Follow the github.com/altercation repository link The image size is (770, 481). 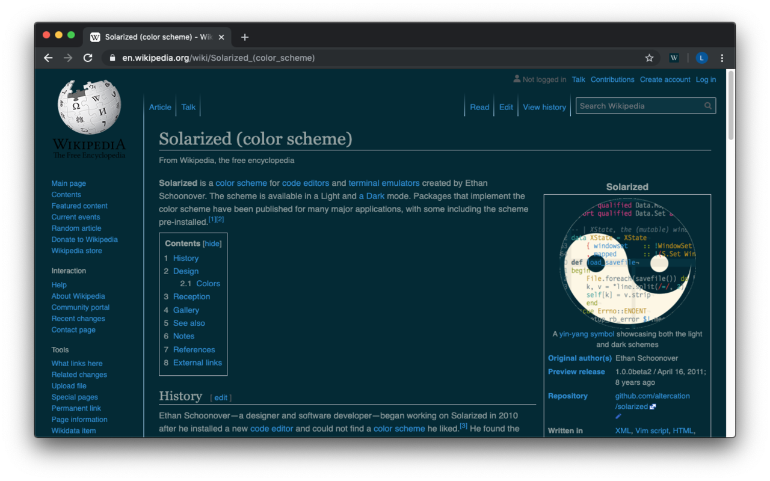point(651,396)
